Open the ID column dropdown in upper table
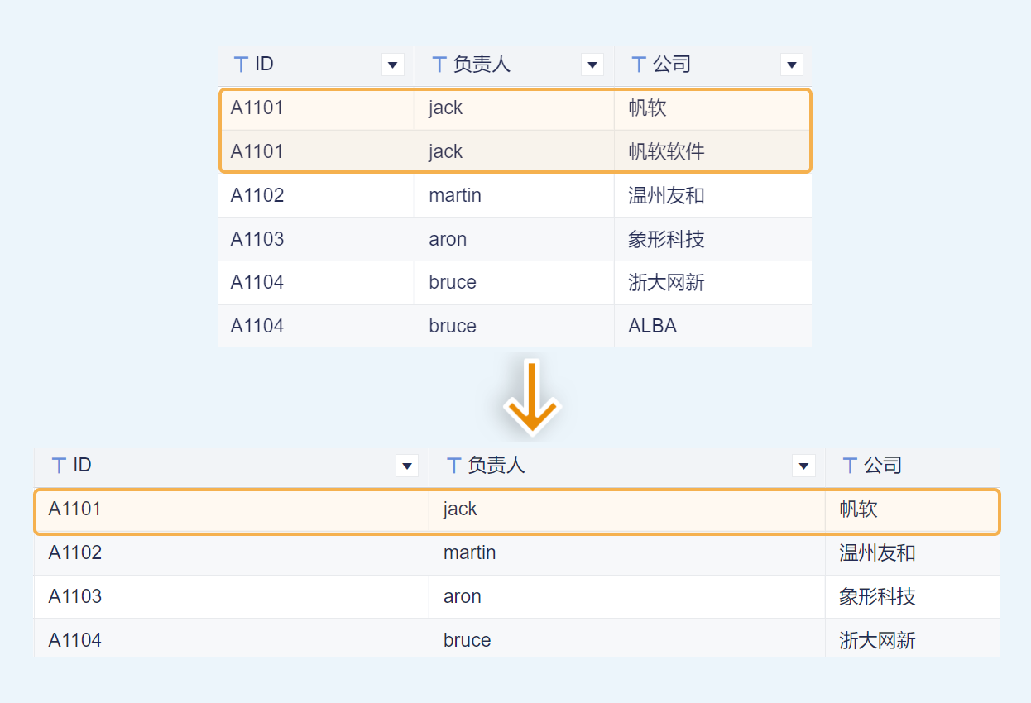This screenshot has height=703, width=1031. pos(393,65)
